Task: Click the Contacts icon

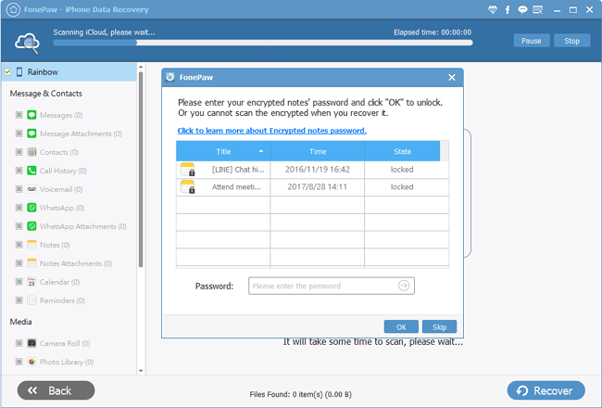Action: 31,152
